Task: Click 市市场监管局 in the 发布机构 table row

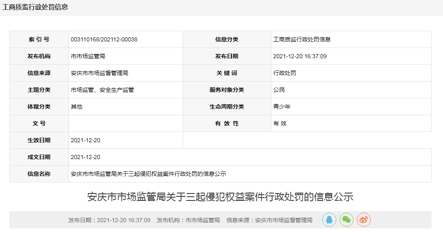Action: (88, 56)
